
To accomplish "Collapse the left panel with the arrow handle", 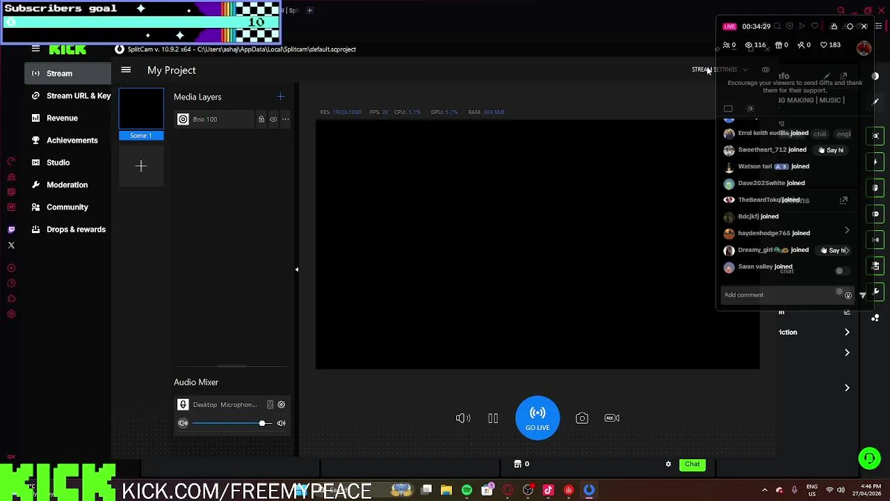I will [x=297, y=269].
